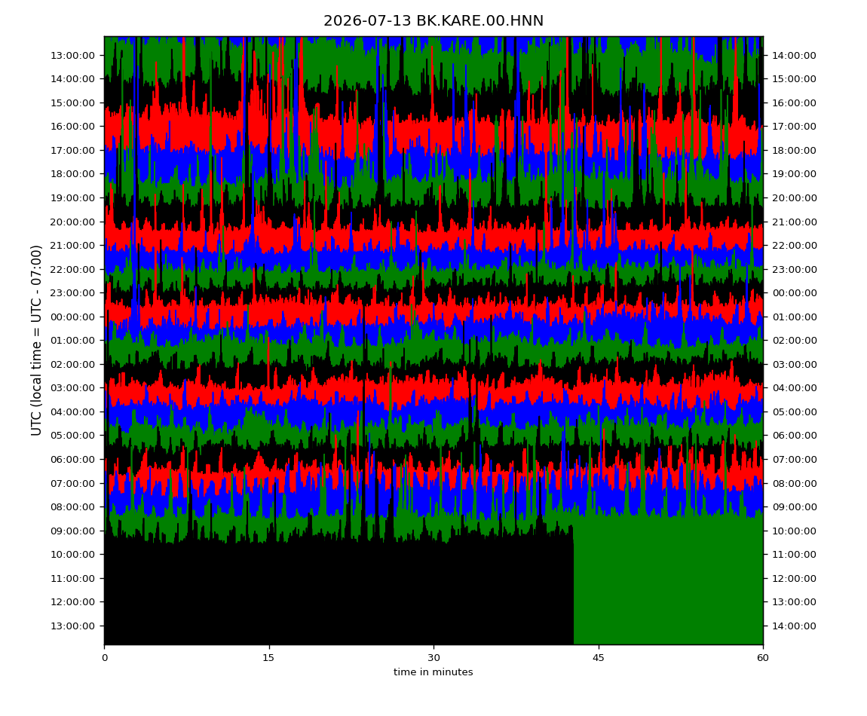Image resolution: width=867 pixels, height=716 pixels.
Task: Click the solid black block at bottom left
Action: coord(339,592)
